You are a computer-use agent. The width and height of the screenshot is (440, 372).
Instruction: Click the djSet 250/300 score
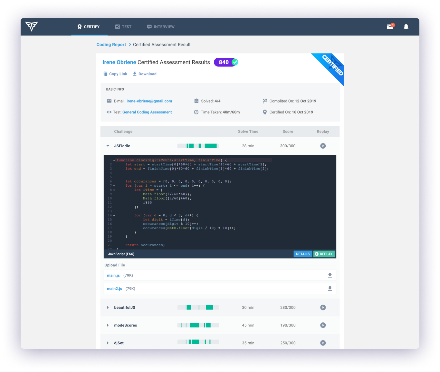tap(288, 343)
